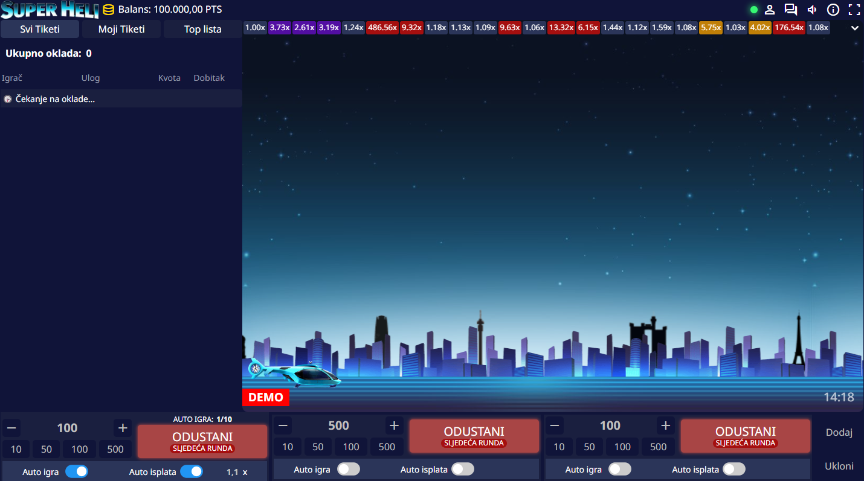Decrease the third bet with minus
The width and height of the screenshot is (864, 481).
coord(555,425)
